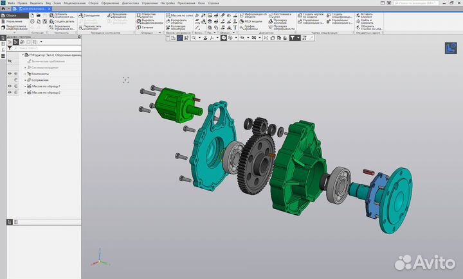This screenshot has height=279, width=463.
Task: Click Отверстие простое tool
Action: pos(147,15)
